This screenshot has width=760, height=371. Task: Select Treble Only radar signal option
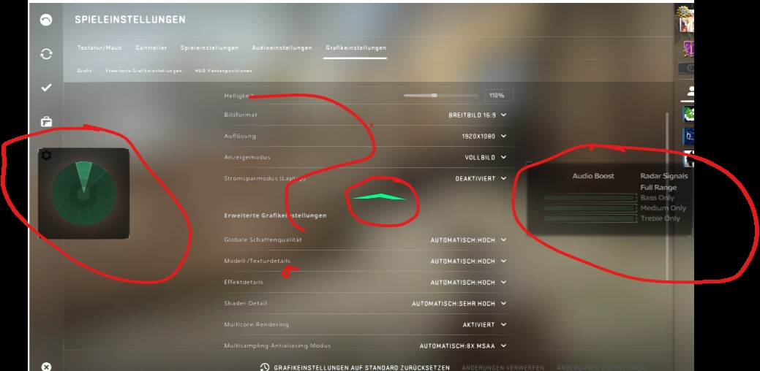click(660, 218)
